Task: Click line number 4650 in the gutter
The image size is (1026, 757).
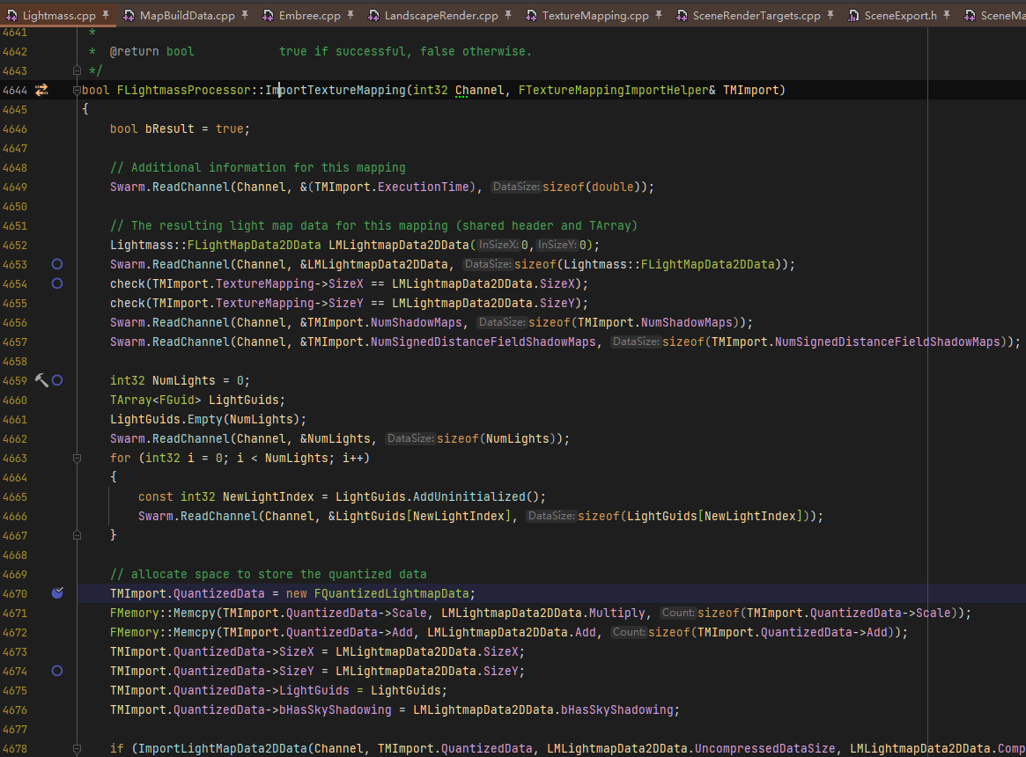Action: pyautogui.click(x=15, y=207)
